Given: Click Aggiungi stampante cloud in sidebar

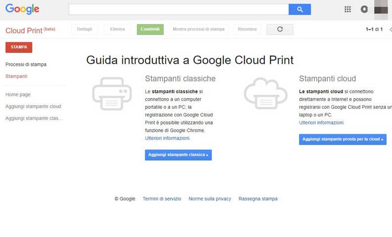Looking at the screenshot, I should click(33, 106).
